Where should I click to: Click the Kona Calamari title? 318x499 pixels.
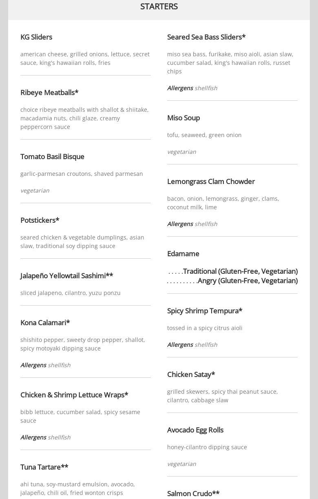pyautogui.click(x=45, y=323)
